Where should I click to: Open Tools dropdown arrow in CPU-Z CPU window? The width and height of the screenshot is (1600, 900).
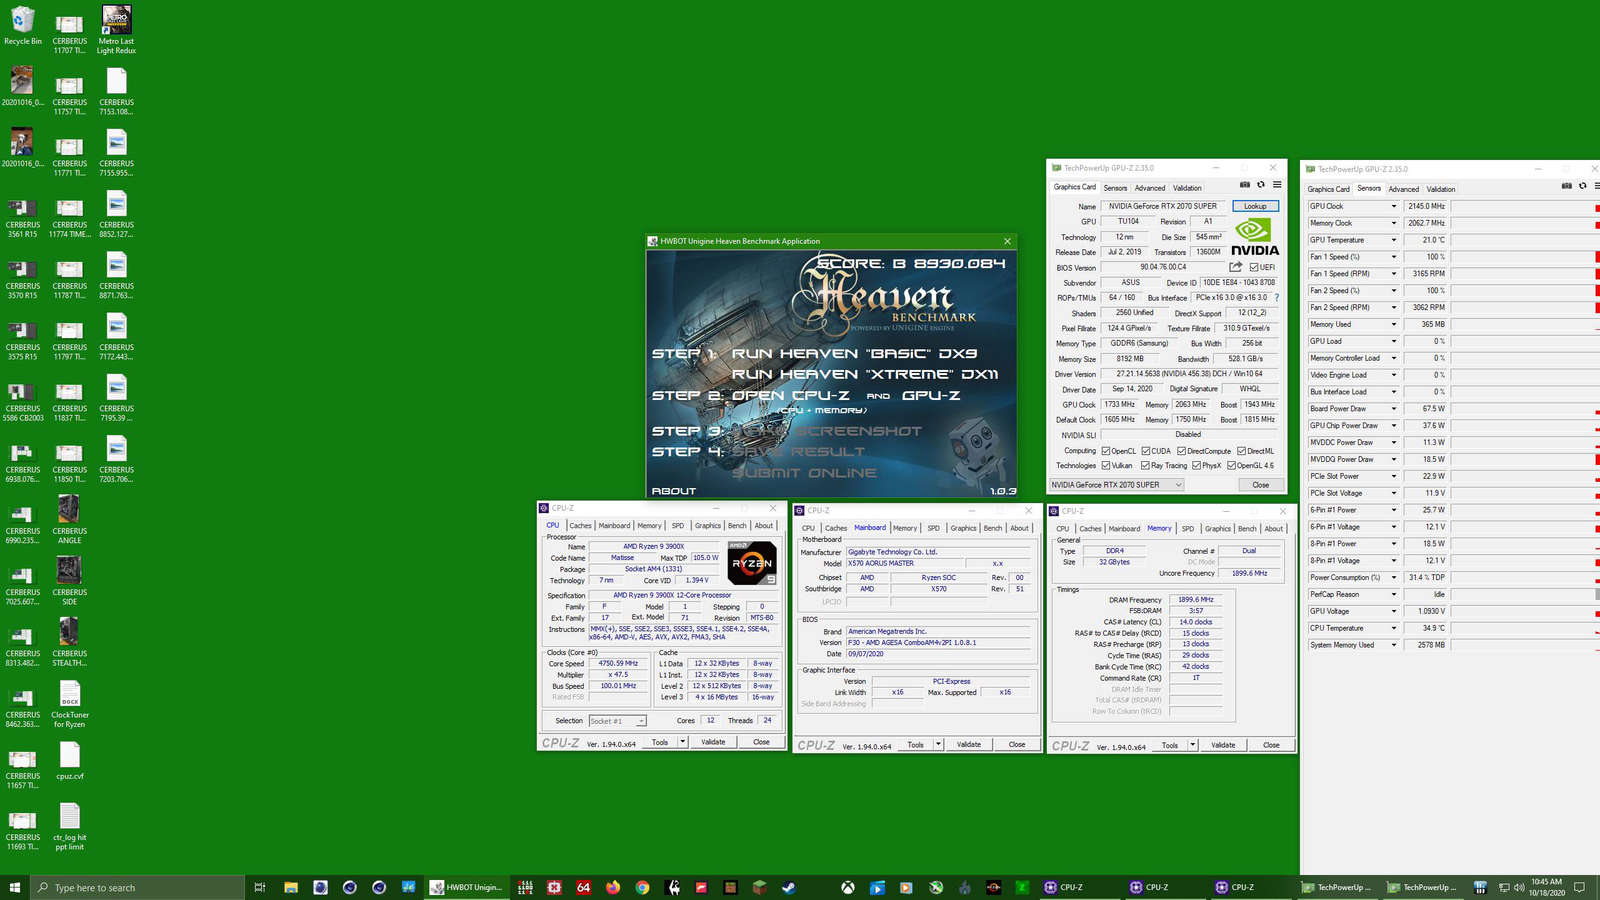pos(682,742)
